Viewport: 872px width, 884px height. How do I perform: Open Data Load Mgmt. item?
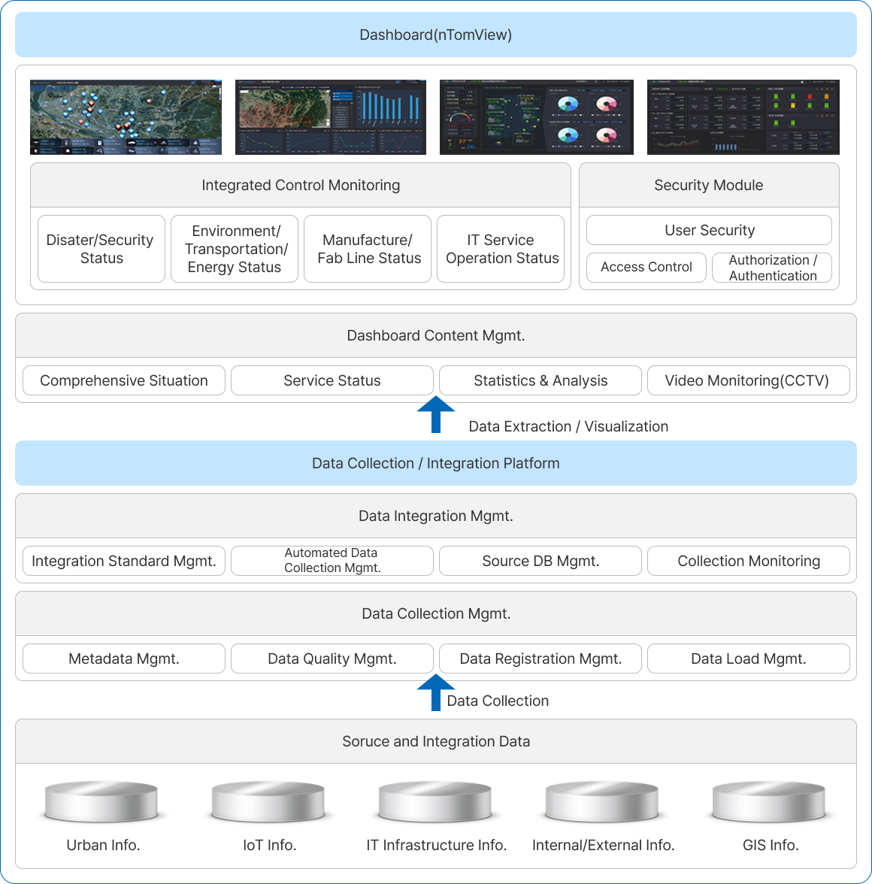pyautogui.click(x=749, y=658)
